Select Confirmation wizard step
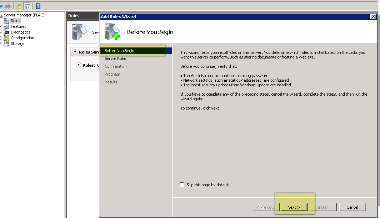This screenshot has width=380, height=218. (x=116, y=66)
